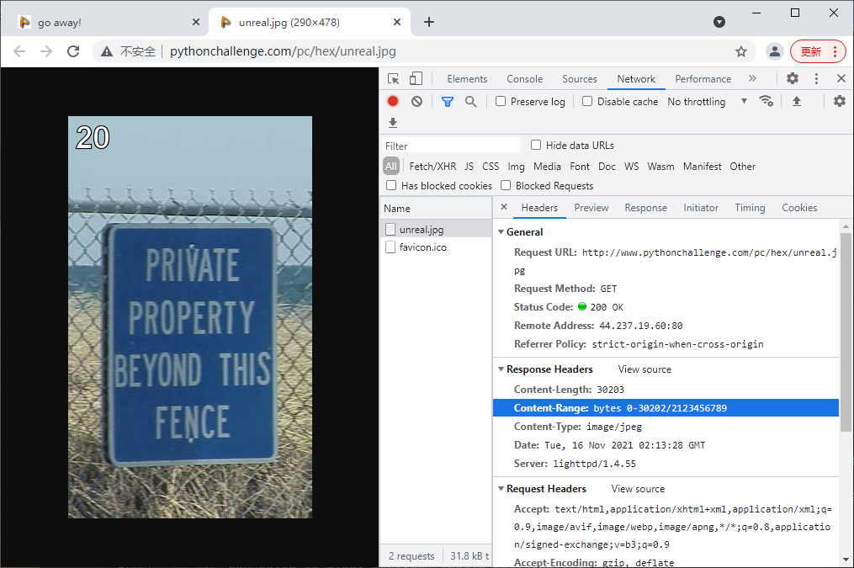Switch to the Console panel
The image size is (854, 568).
point(524,79)
